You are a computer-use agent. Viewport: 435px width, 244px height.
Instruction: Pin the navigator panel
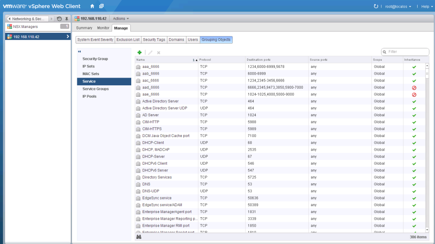point(67,19)
